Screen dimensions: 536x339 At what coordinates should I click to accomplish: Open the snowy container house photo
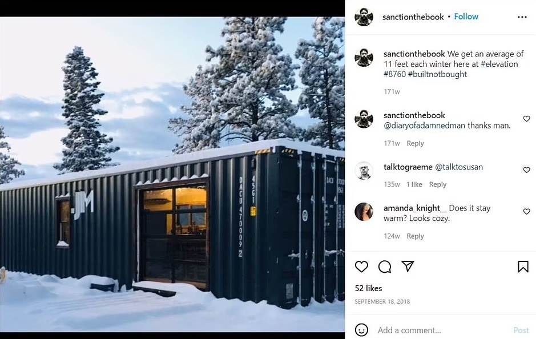pos(172,174)
